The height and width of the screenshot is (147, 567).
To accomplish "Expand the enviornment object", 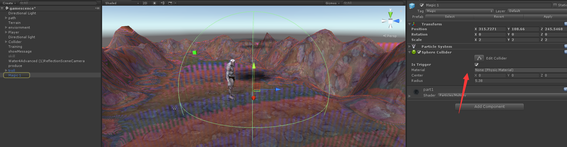I will 6,27.
